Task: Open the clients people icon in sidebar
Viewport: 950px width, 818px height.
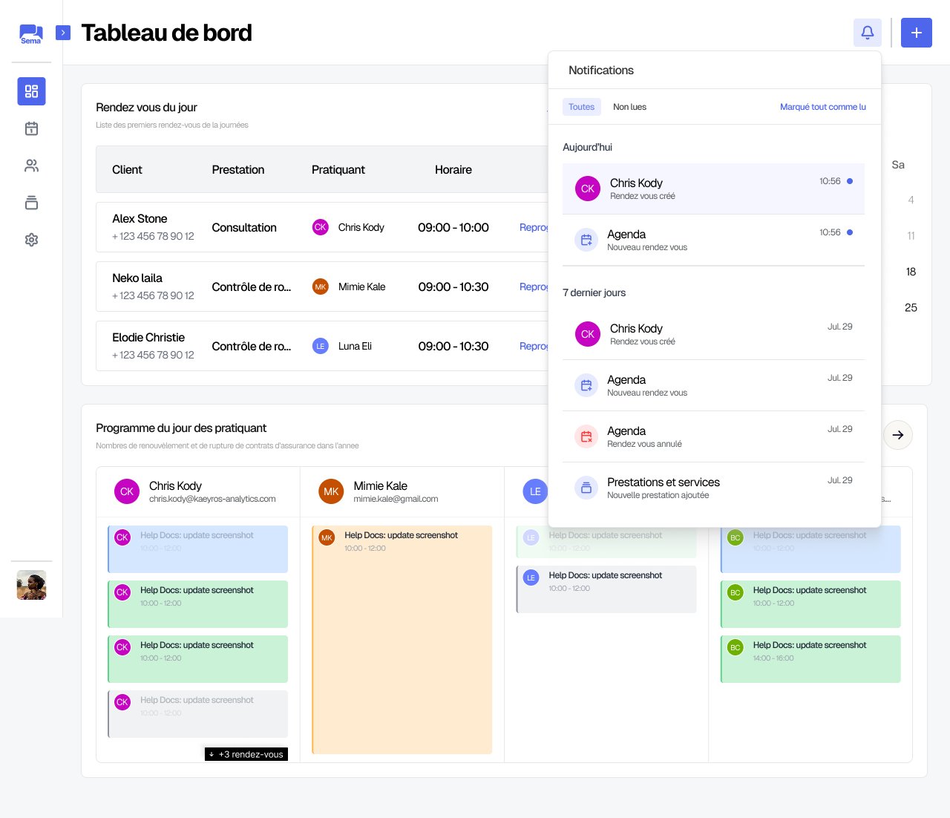Action: click(x=31, y=166)
